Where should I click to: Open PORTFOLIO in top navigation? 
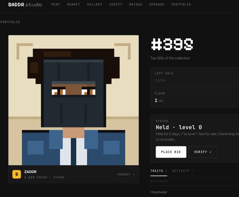tap(181, 5)
